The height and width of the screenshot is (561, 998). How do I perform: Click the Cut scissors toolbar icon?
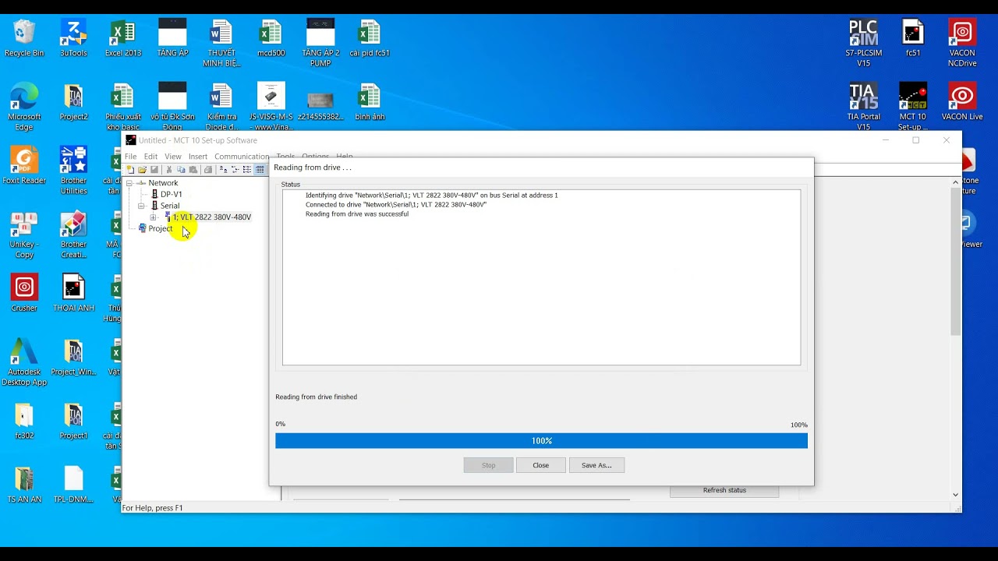[169, 169]
